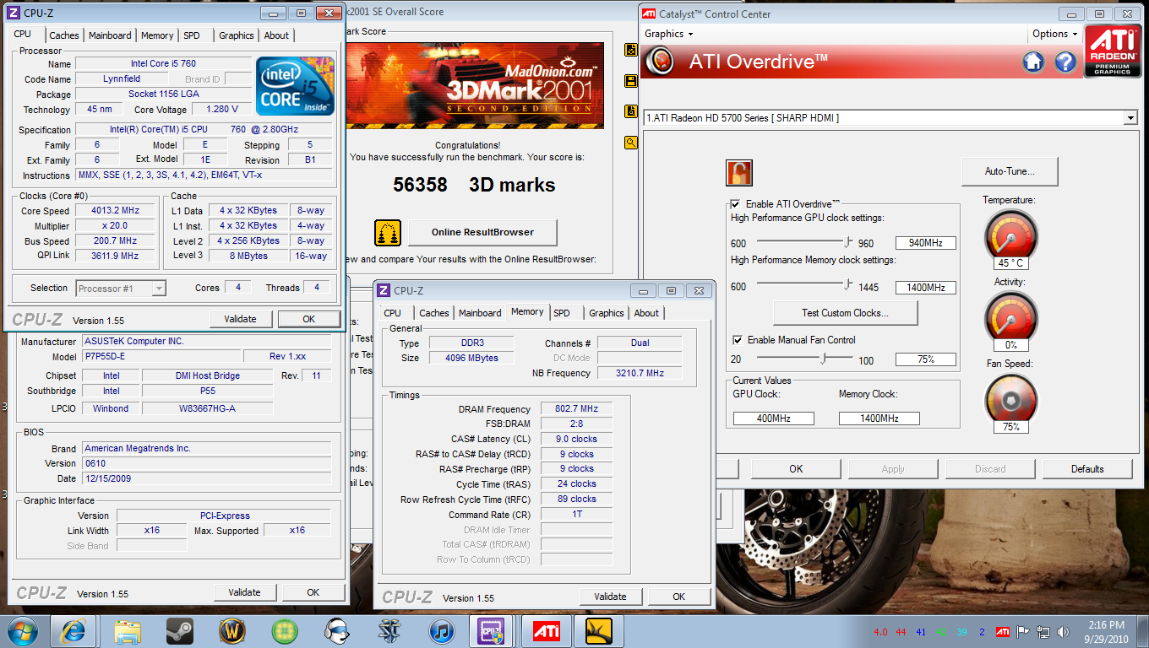Launch StarCraft II from the taskbar

click(389, 630)
